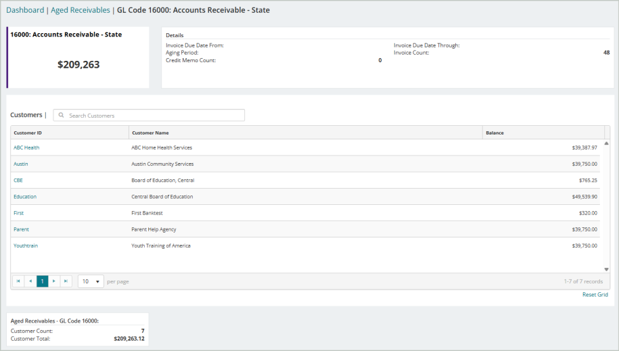Click scrollbar down arrow in grid
Screen dimensions: 619x351
606,269
